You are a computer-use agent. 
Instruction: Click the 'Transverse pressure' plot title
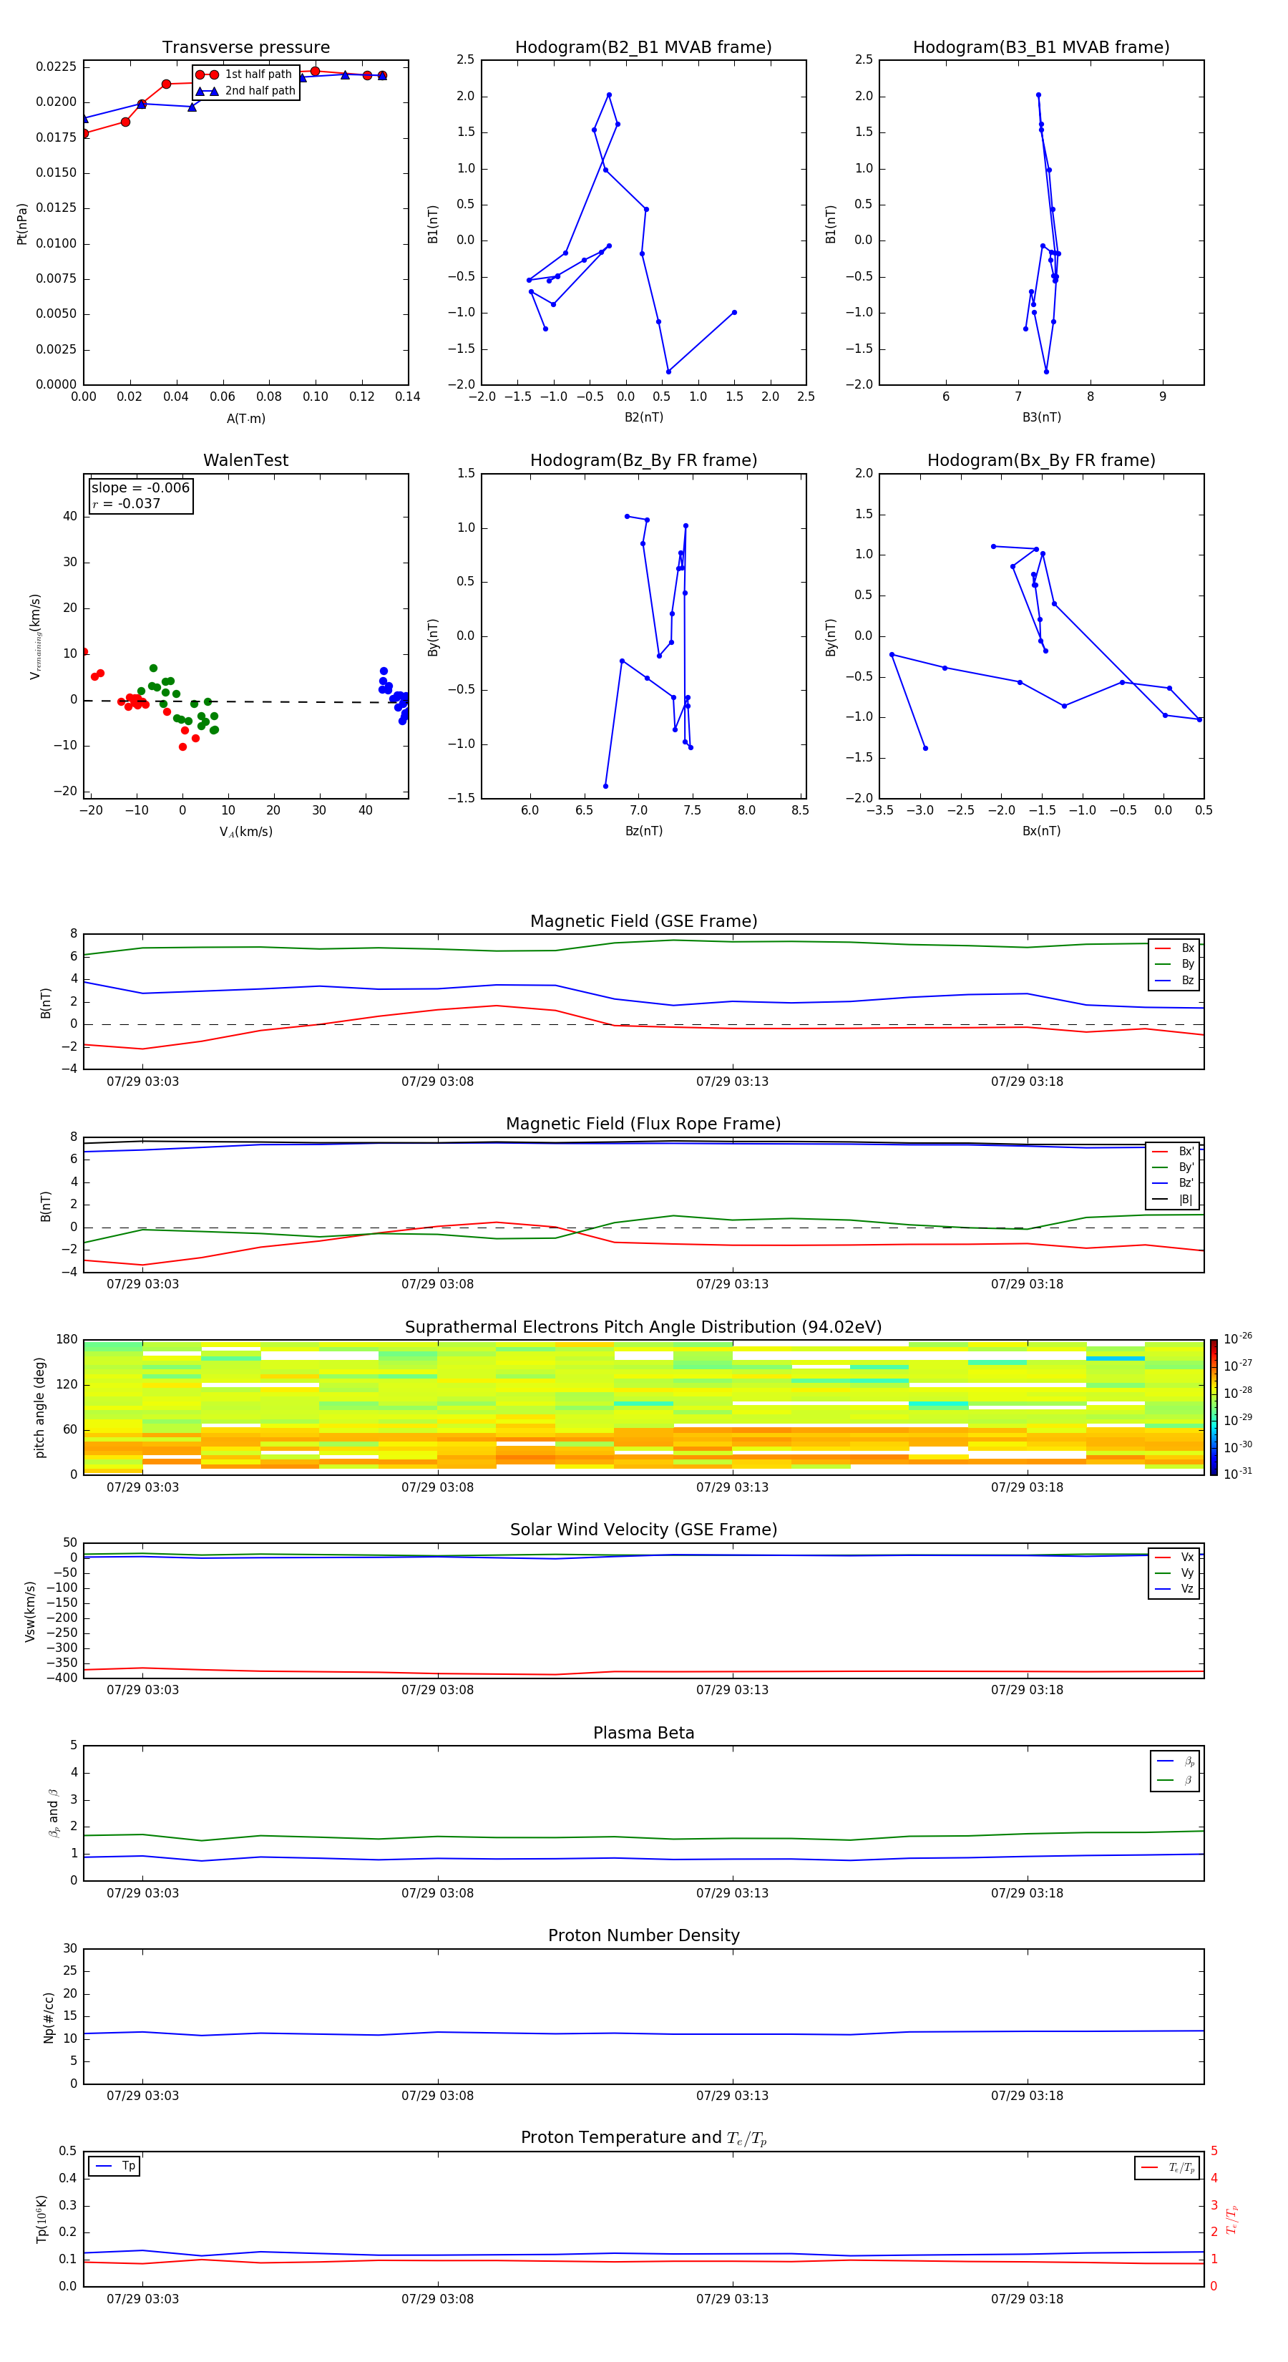(x=245, y=47)
